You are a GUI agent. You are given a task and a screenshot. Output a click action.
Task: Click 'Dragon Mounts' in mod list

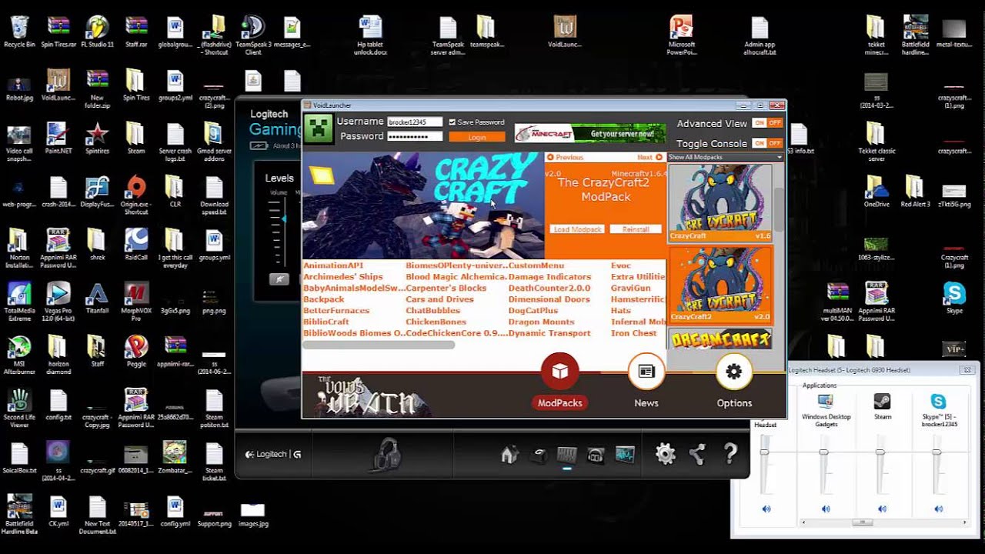coord(541,322)
